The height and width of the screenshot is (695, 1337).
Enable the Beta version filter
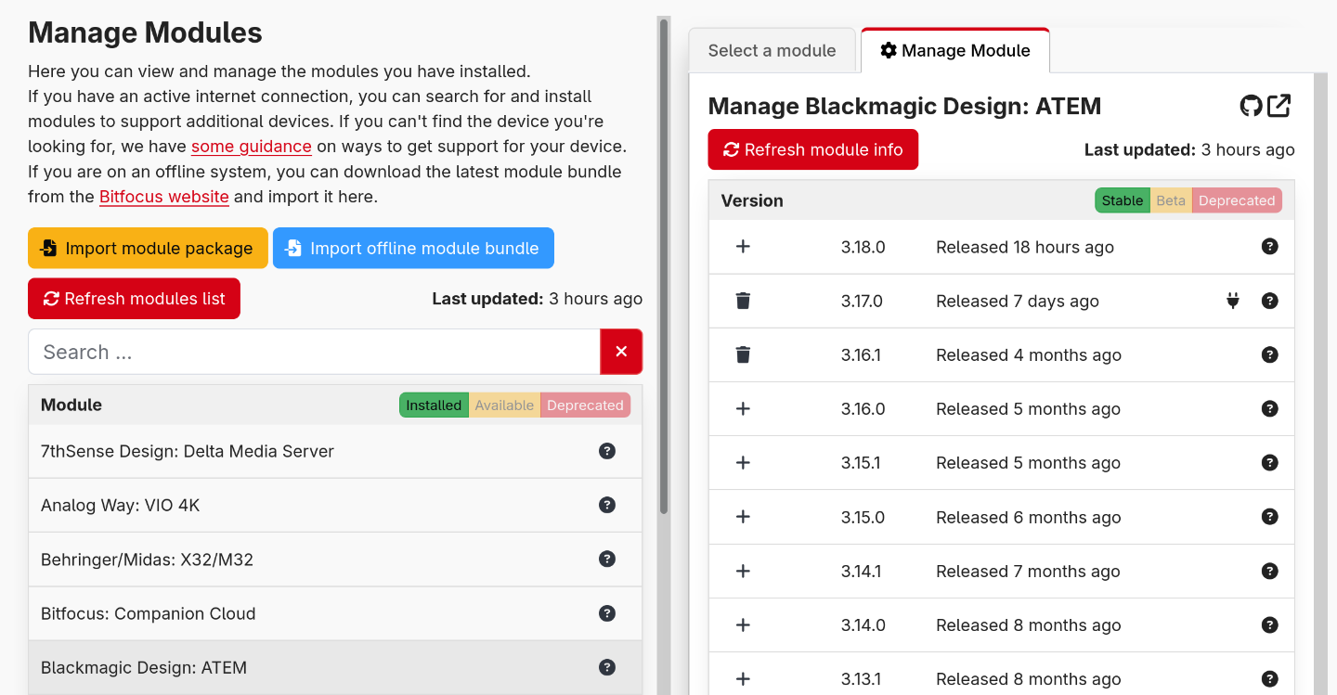tap(1171, 199)
